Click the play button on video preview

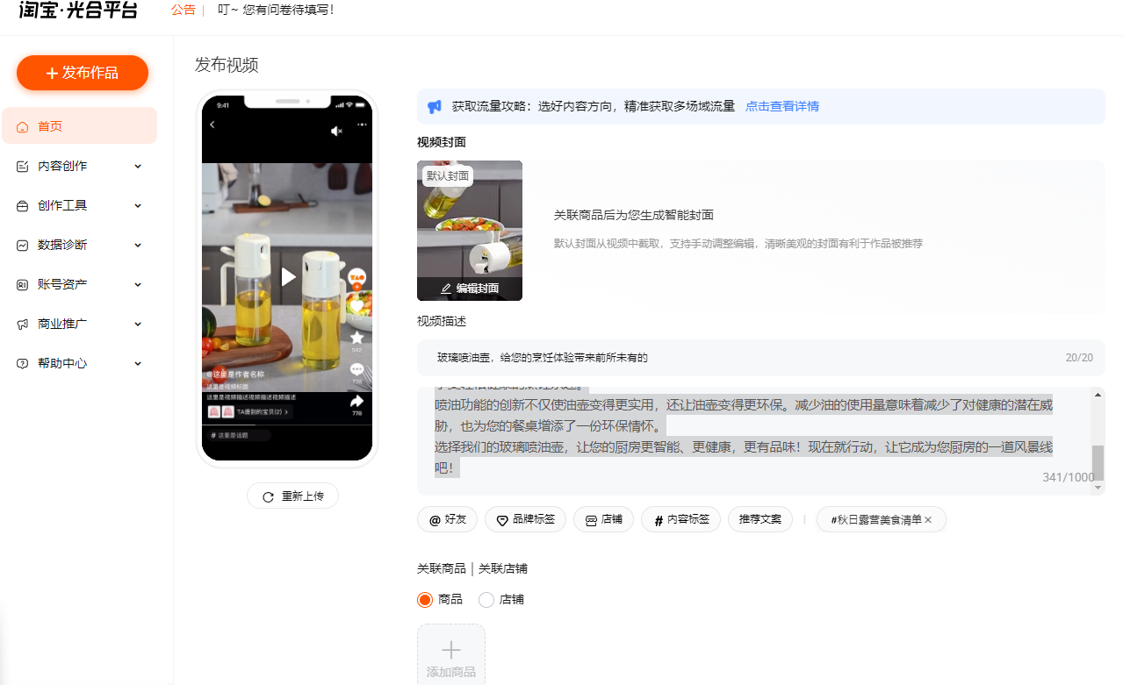click(x=288, y=277)
